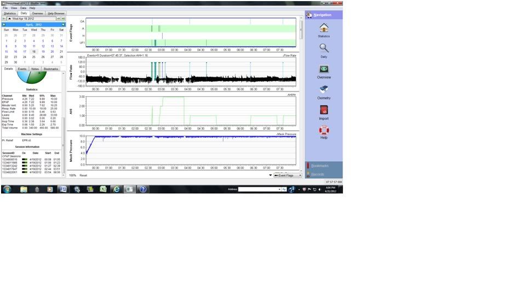Screen dimensions: 526x296
Task: Open the Help menu
Action: (x=32, y=8)
